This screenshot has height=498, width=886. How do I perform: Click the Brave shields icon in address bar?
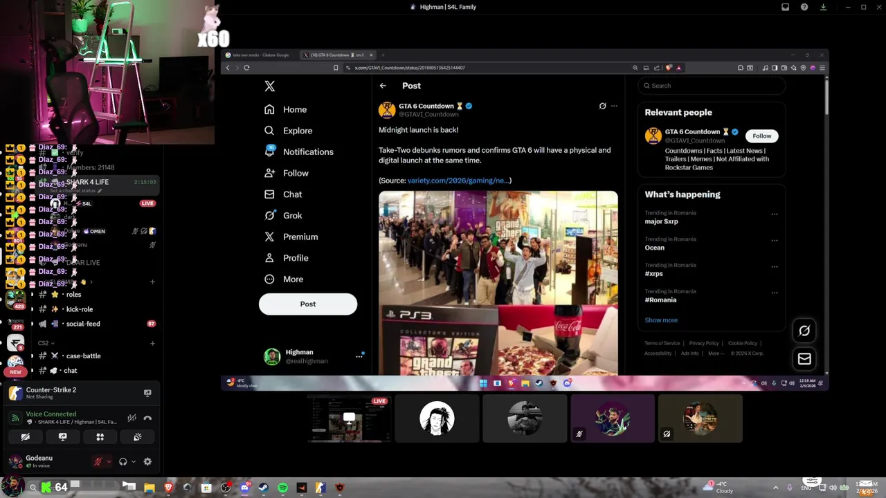click(x=668, y=68)
